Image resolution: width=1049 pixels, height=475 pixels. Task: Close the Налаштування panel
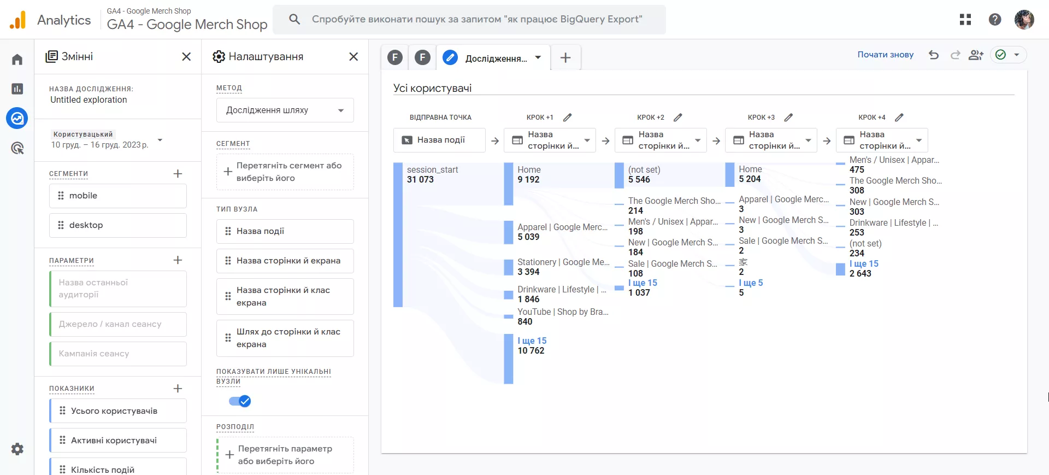(x=353, y=57)
